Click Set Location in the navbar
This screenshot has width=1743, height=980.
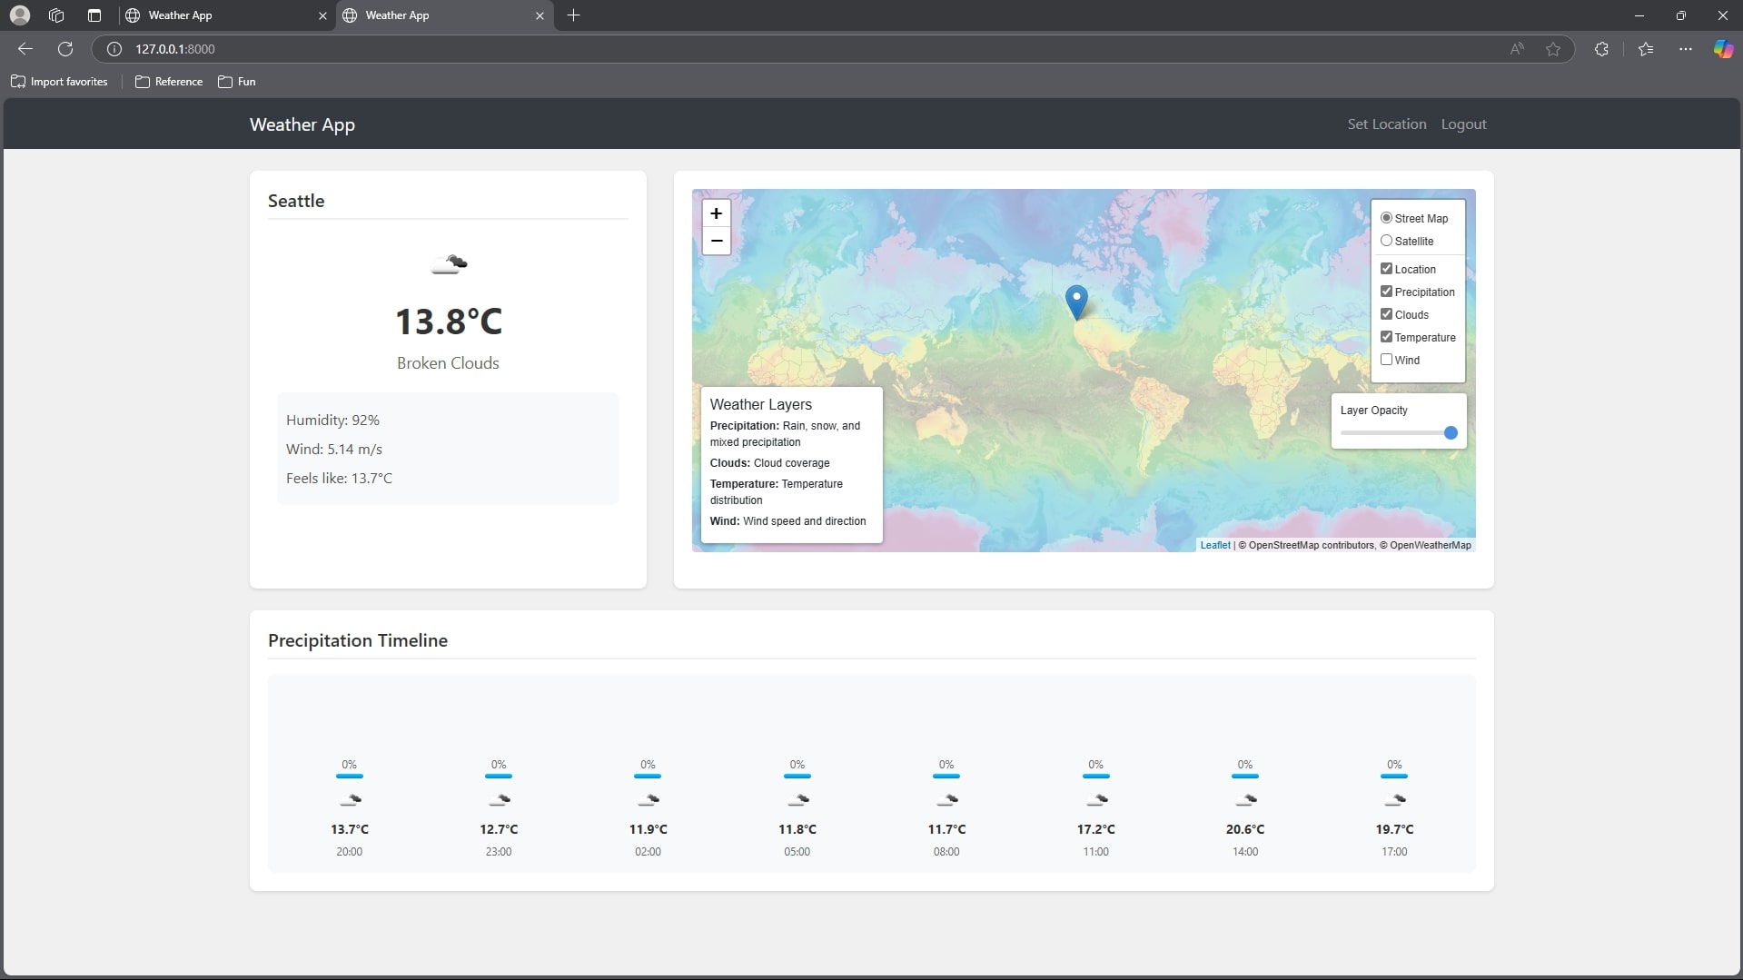(x=1387, y=124)
